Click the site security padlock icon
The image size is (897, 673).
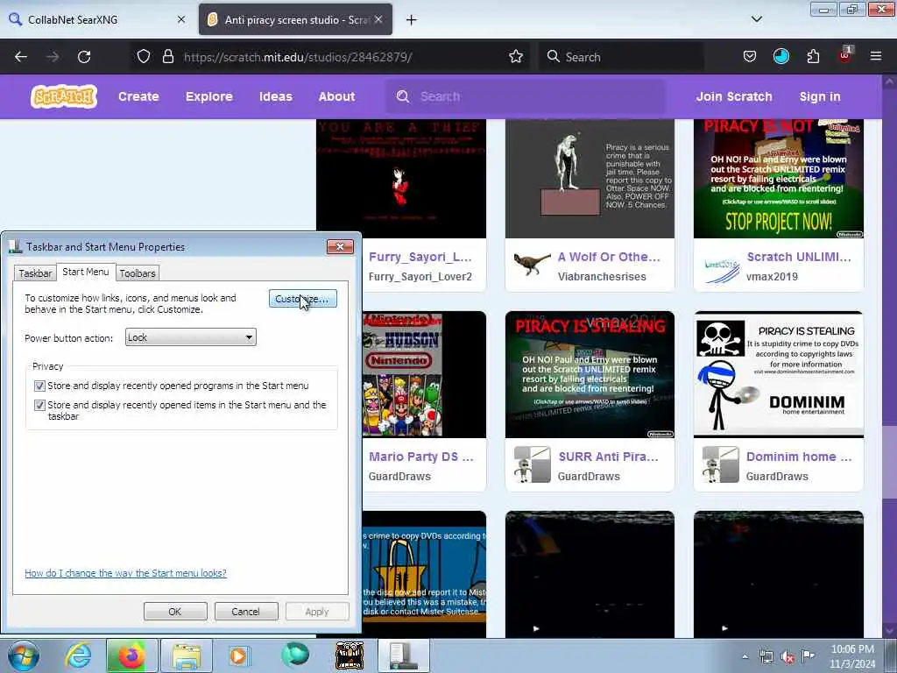[167, 57]
